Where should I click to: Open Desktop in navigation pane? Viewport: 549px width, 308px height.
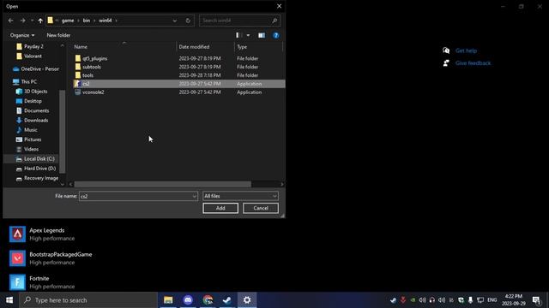coord(33,101)
